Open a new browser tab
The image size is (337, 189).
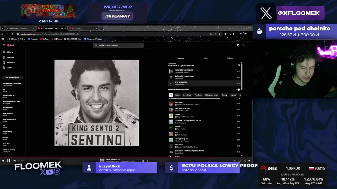click(101, 28)
